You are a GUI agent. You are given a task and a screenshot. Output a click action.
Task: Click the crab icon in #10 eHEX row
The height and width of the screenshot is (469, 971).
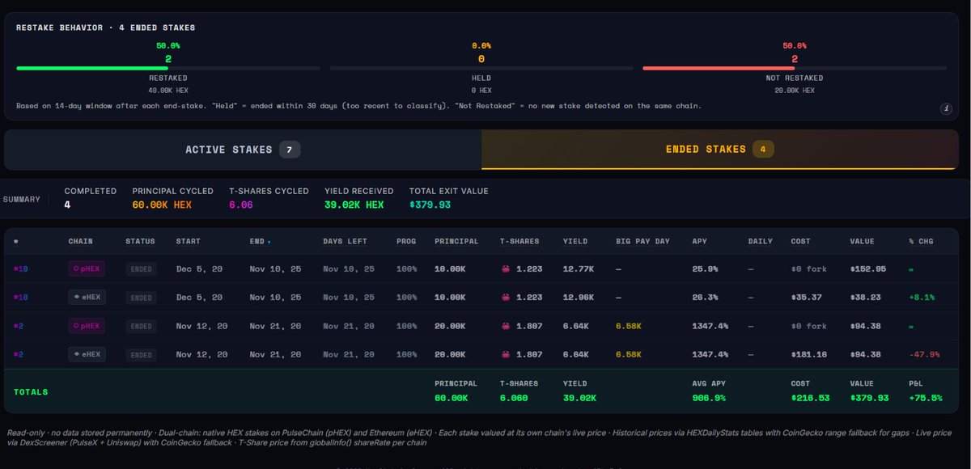click(x=506, y=298)
